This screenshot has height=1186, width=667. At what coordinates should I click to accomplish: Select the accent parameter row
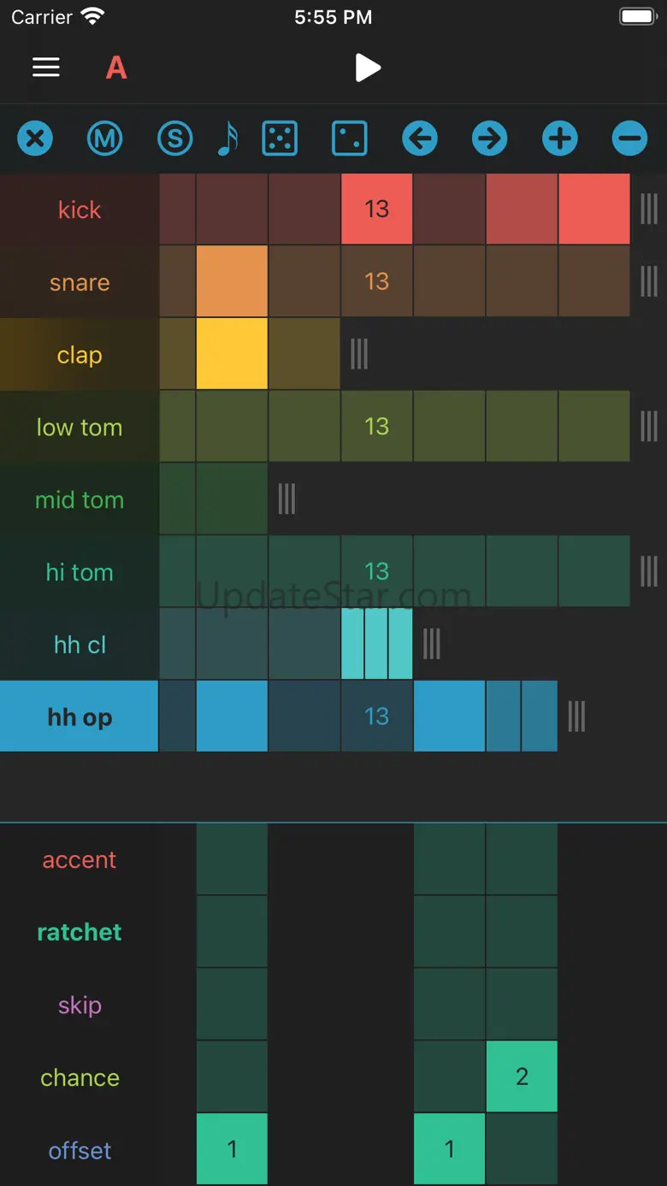click(80, 859)
